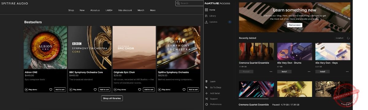
Task: Open more options for Cremona Quartet Ensemble
Action: [271, 71]
